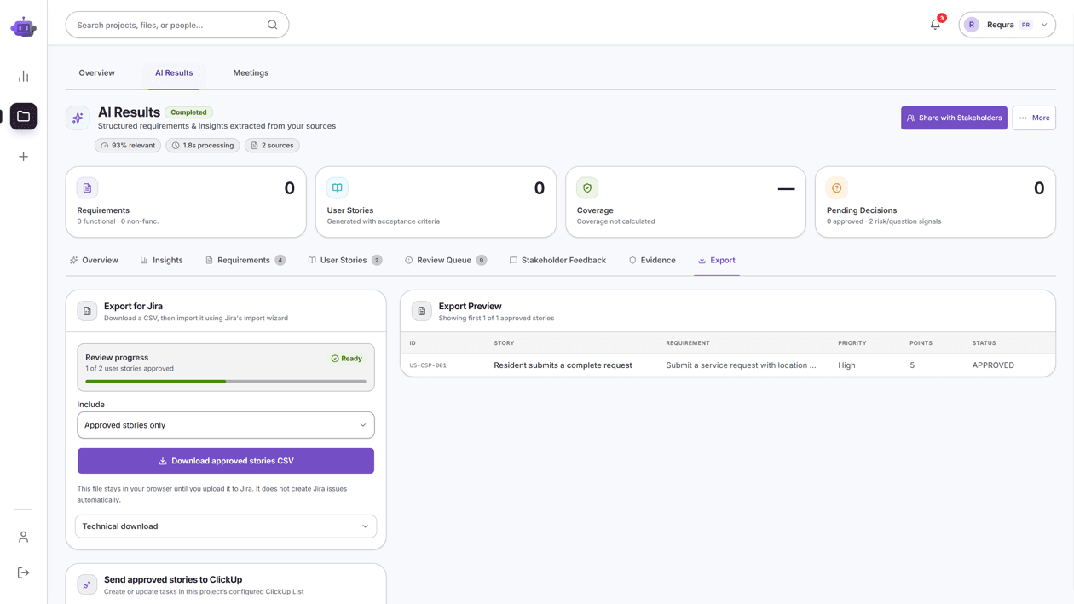Click the ClickUp send icon
The height and width of the screenshot is (604, 1074).
point(87,584)
